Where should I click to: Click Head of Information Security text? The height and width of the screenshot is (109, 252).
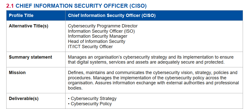pos(96,41)
